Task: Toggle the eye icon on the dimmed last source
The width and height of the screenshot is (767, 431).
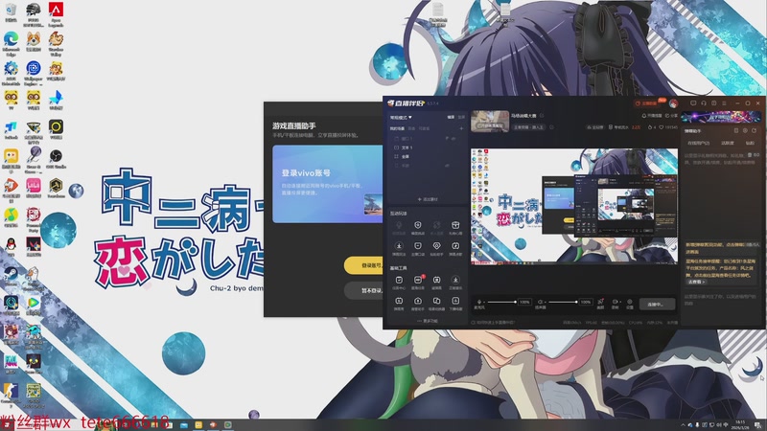Action: coord(447,166)
